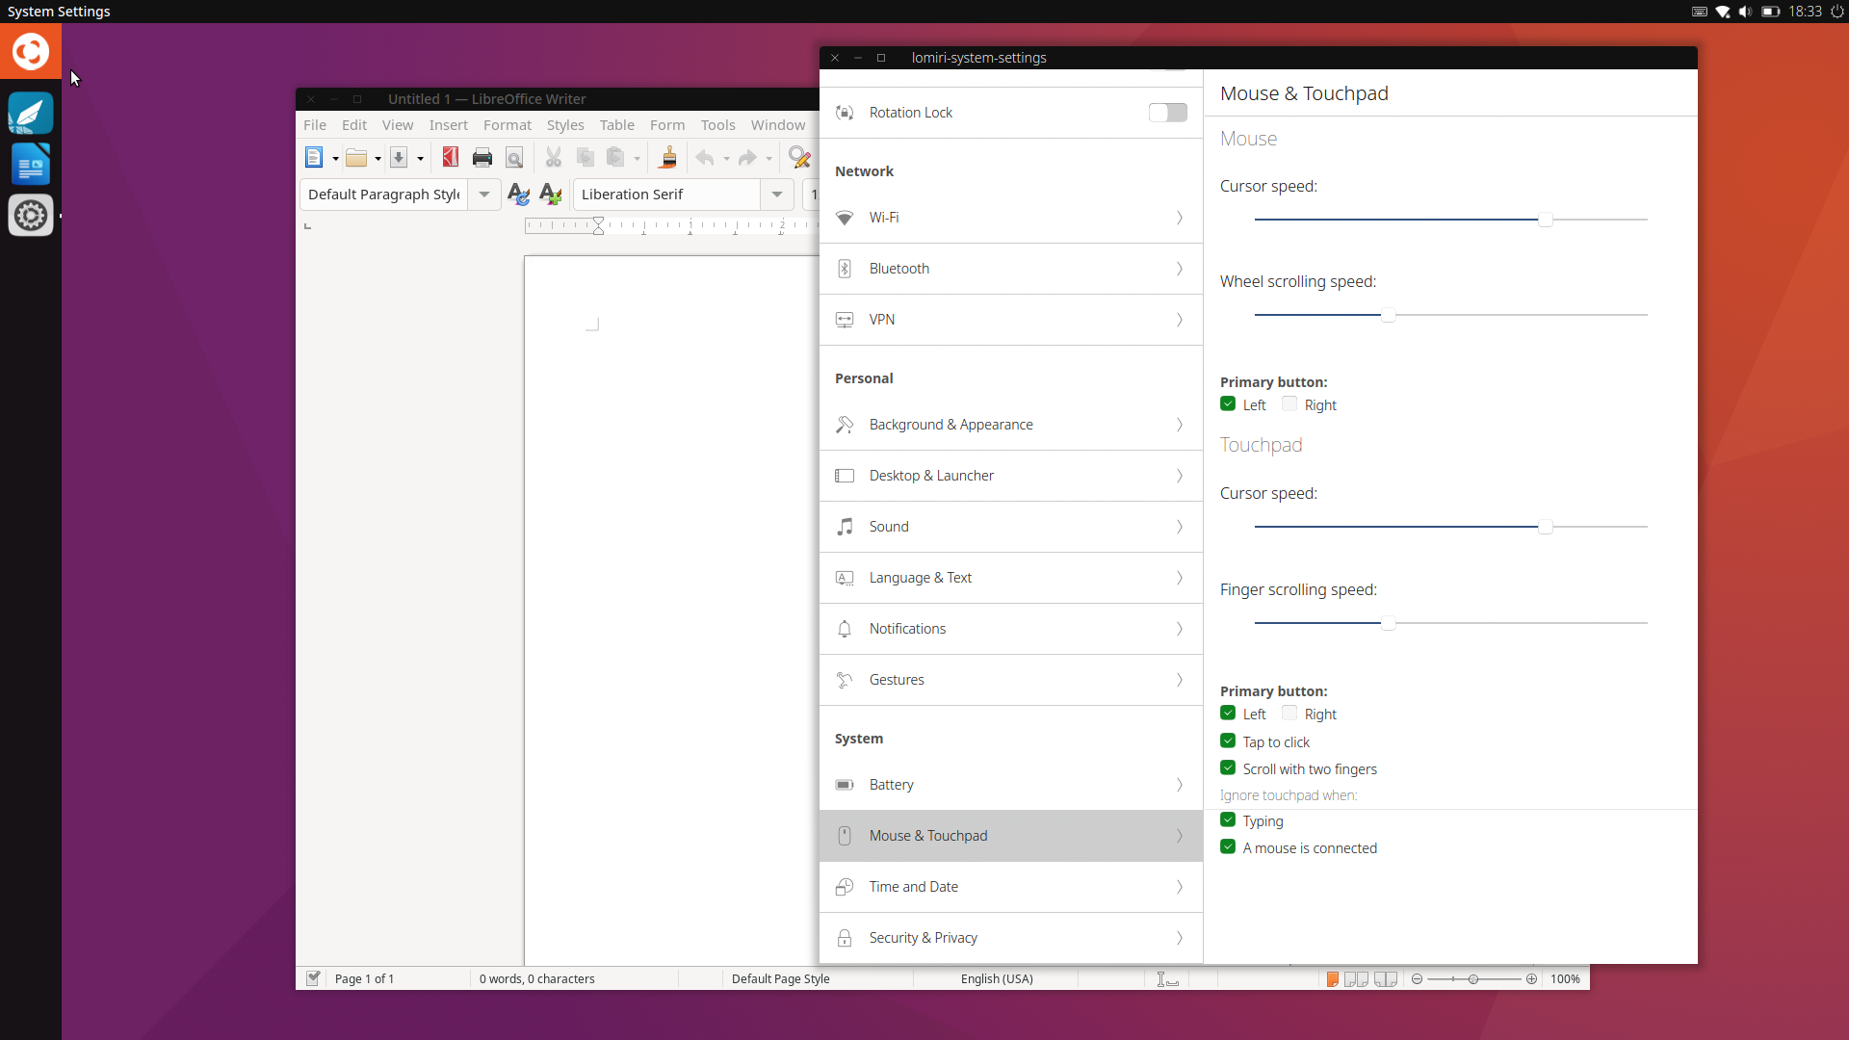
Task: Open Time and Date settings
Action: [1011, 887]
